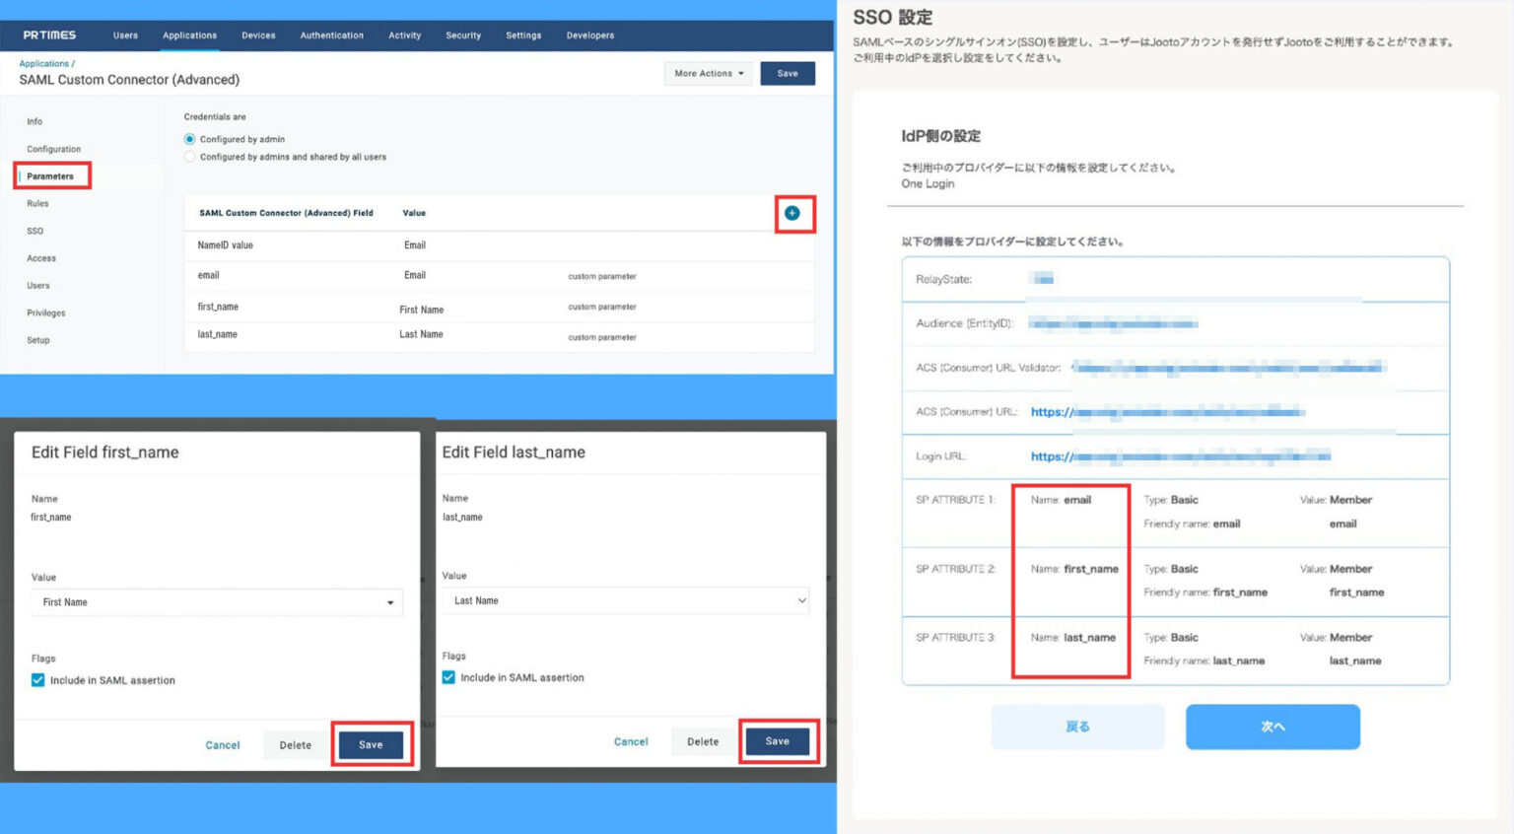This screenshot has height=834, width=1514.
Task: Save the Edit Field first_name dialog
Action: pyautogui.click(x=371, y=744)
